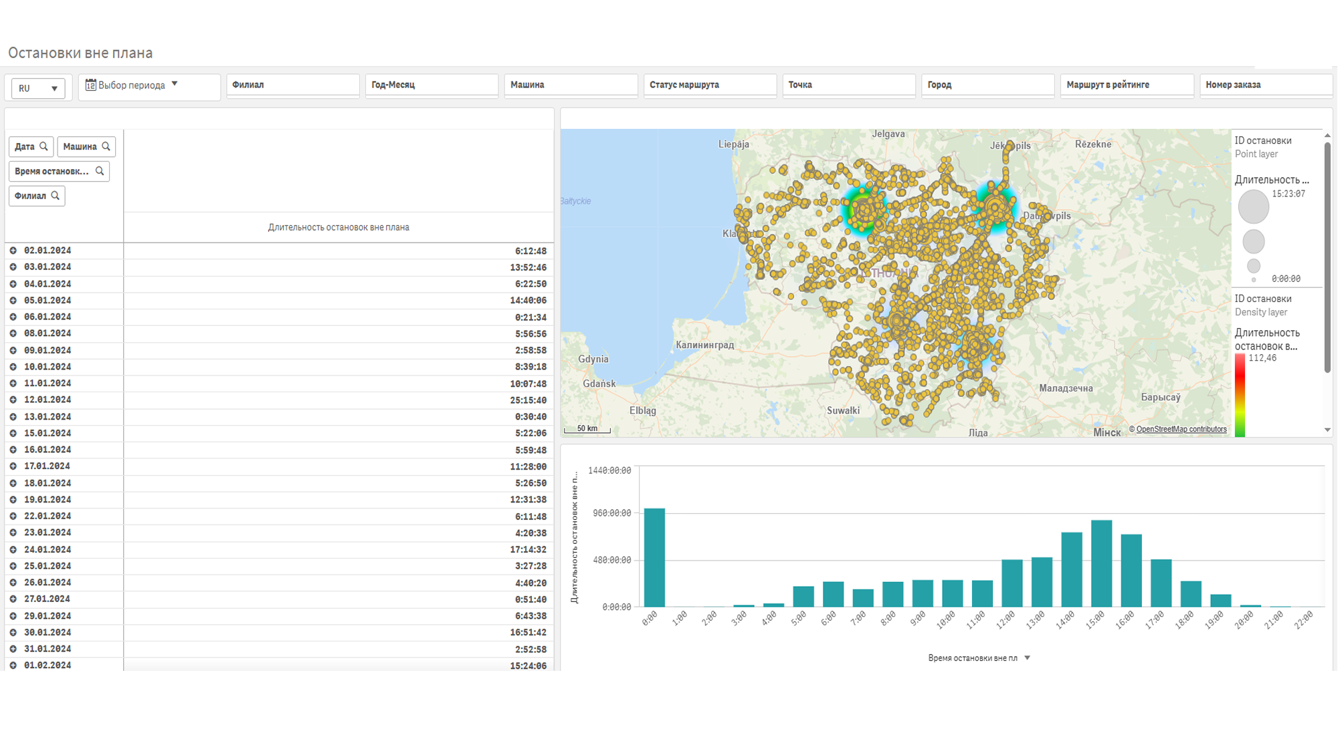Viewport: 1338px width, 735px height.
Task: Click the density legend color gradient
Action: point(1240,395)
